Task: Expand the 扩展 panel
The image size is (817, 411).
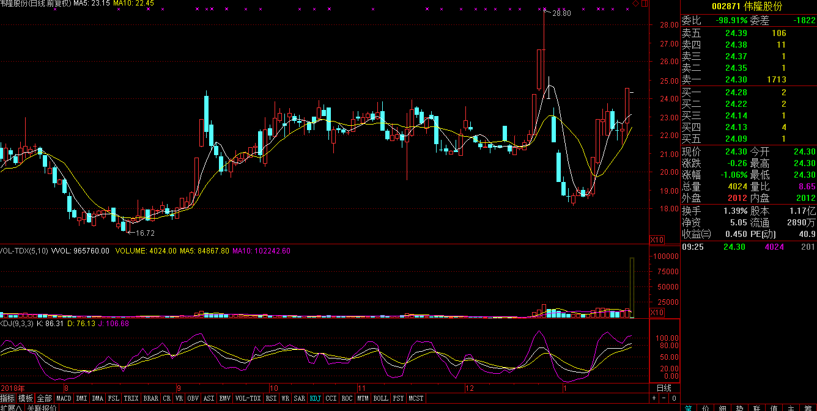Action: tap(11, 408)
